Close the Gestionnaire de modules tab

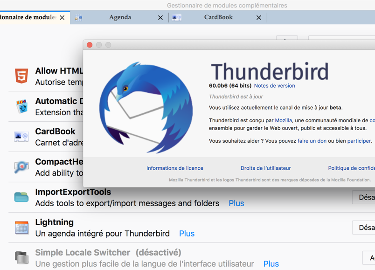(x=62, y=18)
